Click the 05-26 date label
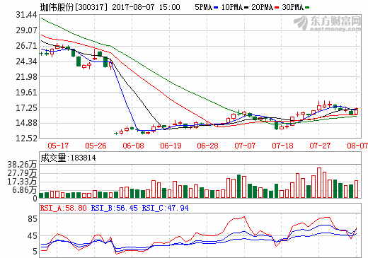368x258 pixels. 96,146
